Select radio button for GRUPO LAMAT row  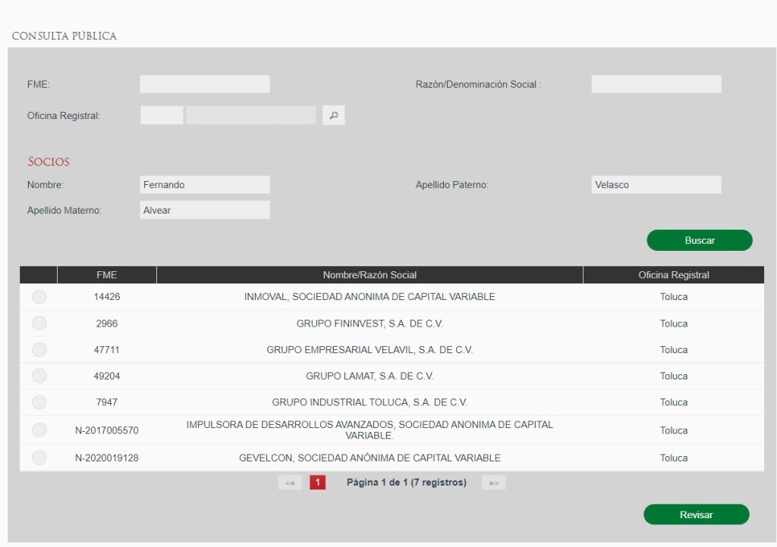(39, 376)
